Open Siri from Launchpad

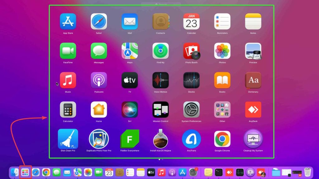130,110
